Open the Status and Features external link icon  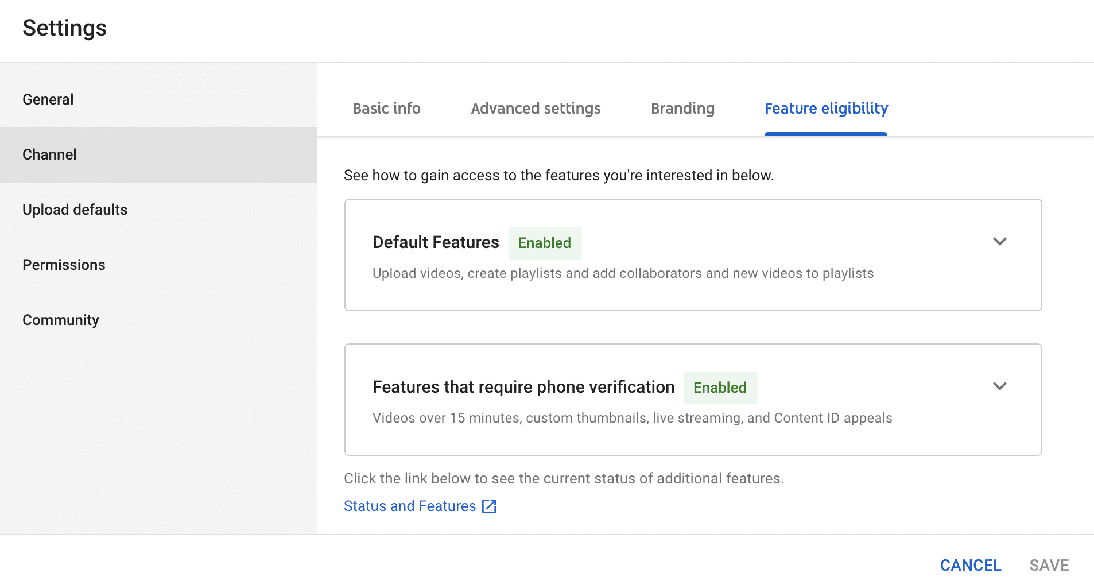pyautogui.click(x=489, y=506)
